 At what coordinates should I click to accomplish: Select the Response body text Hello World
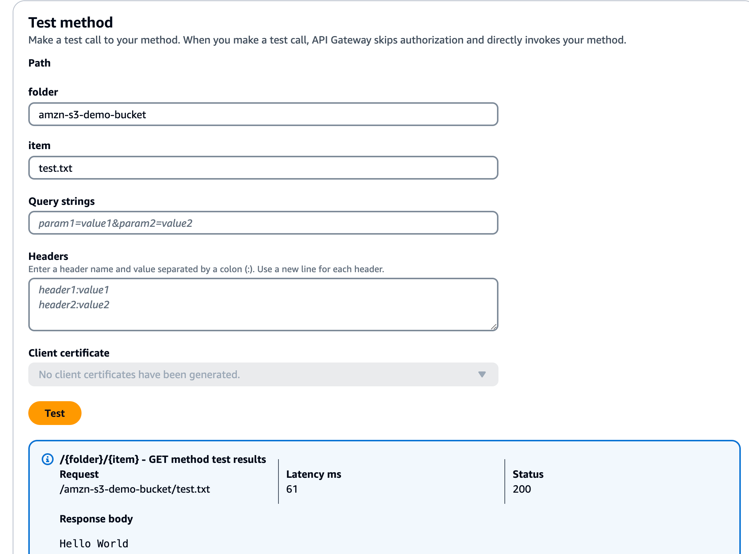coord(93,543)
